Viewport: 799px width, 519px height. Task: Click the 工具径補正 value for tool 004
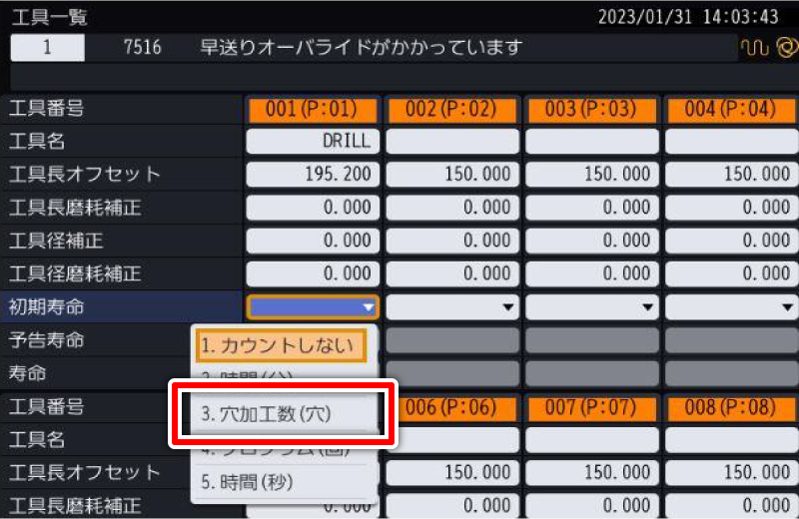click(731, 241)
